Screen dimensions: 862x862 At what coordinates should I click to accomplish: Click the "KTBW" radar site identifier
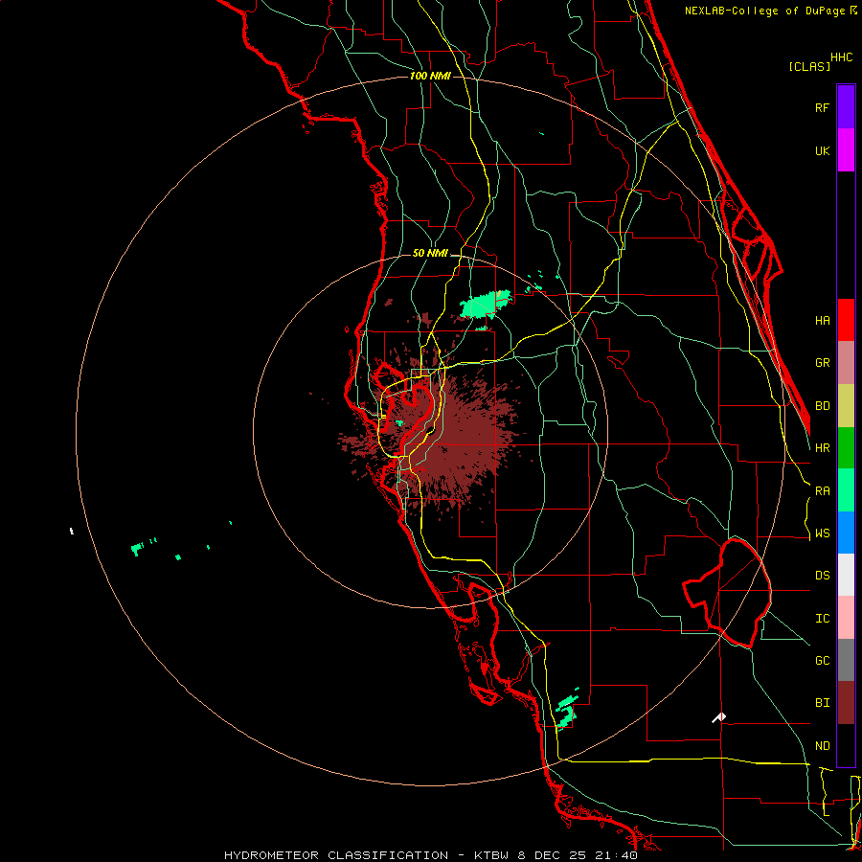click(x=491, y=855)
